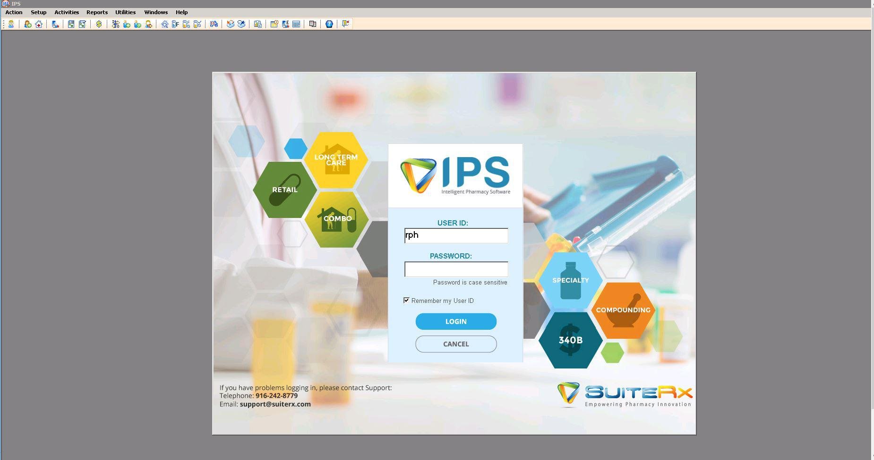Image resolution: width=874 pixels, height=460 pixels.
Task: Click the box with blue arrow icon
Action: [x=241, y=24]
